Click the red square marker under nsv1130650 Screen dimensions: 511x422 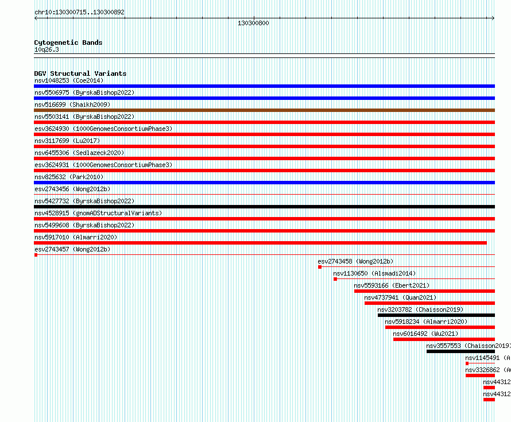(335, 279)
